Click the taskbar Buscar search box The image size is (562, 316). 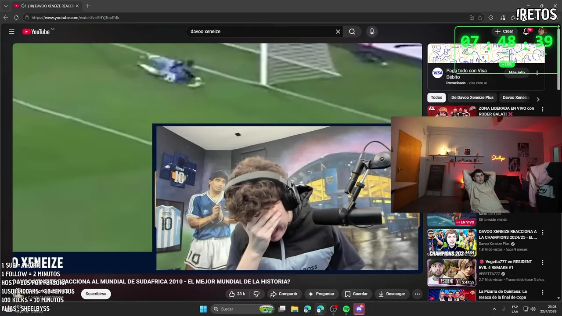243,309
